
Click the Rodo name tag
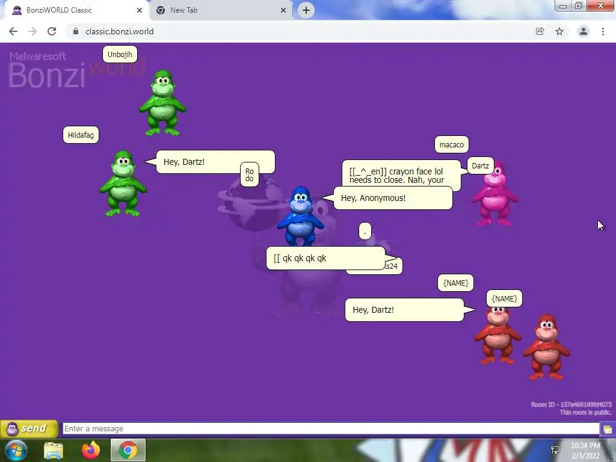(x=250, y=174)
